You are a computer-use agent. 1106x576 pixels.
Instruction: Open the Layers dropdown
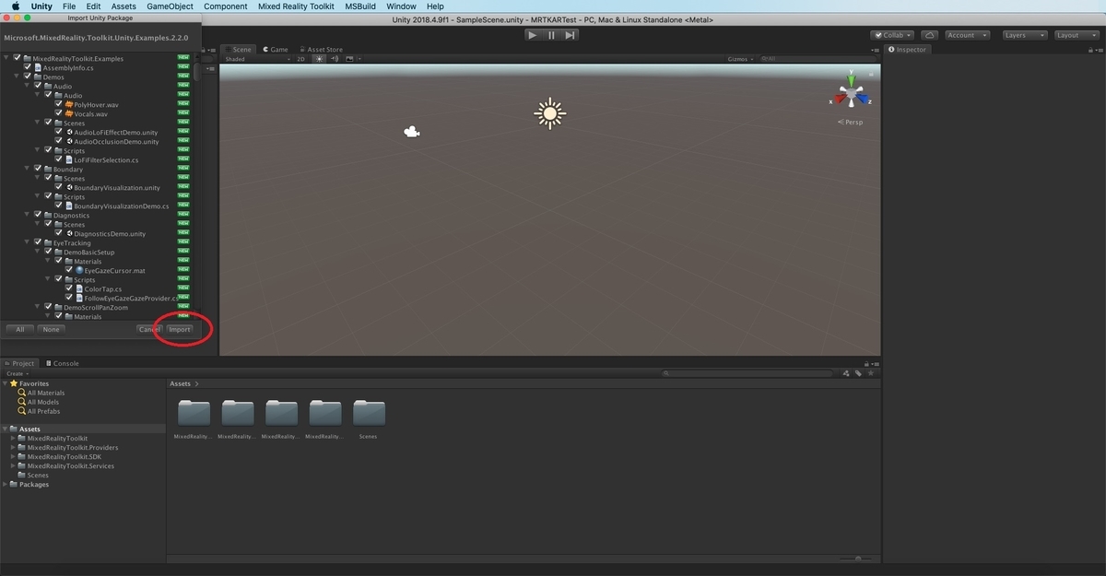click(x=1023, y=35)
